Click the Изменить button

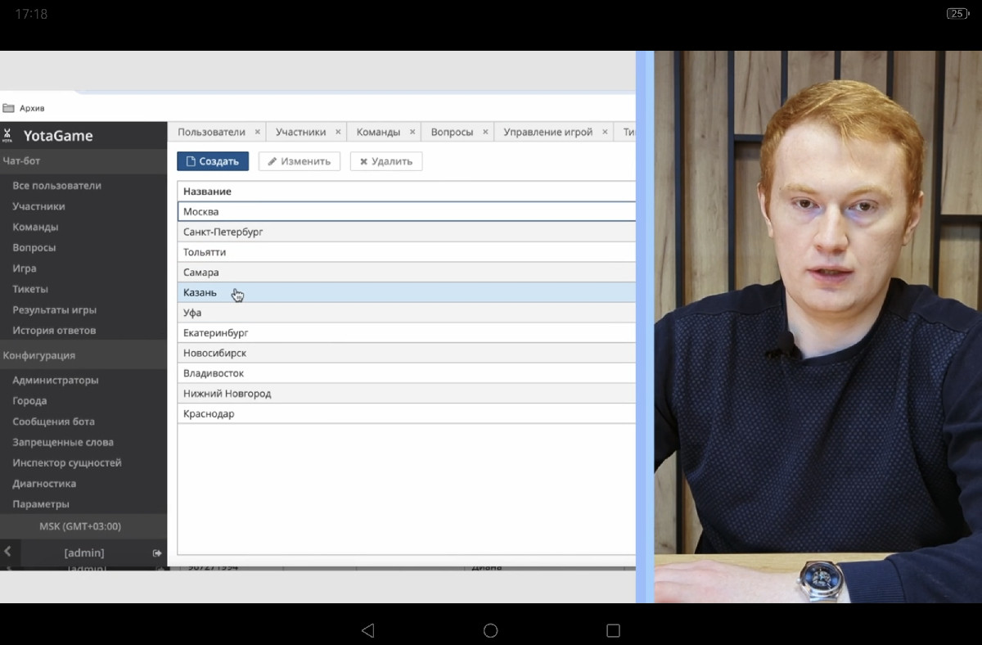(300, 161)
